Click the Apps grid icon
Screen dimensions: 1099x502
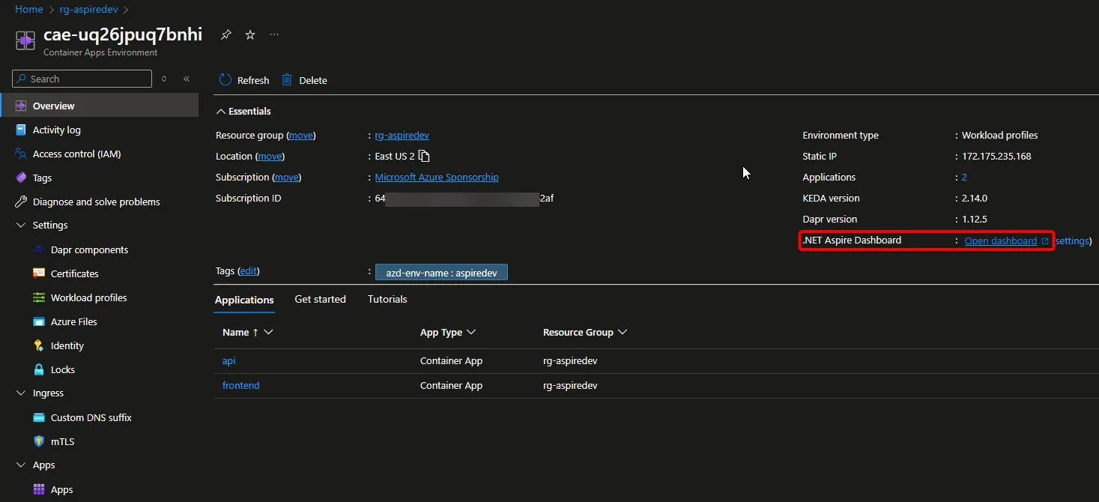point(39,489)
